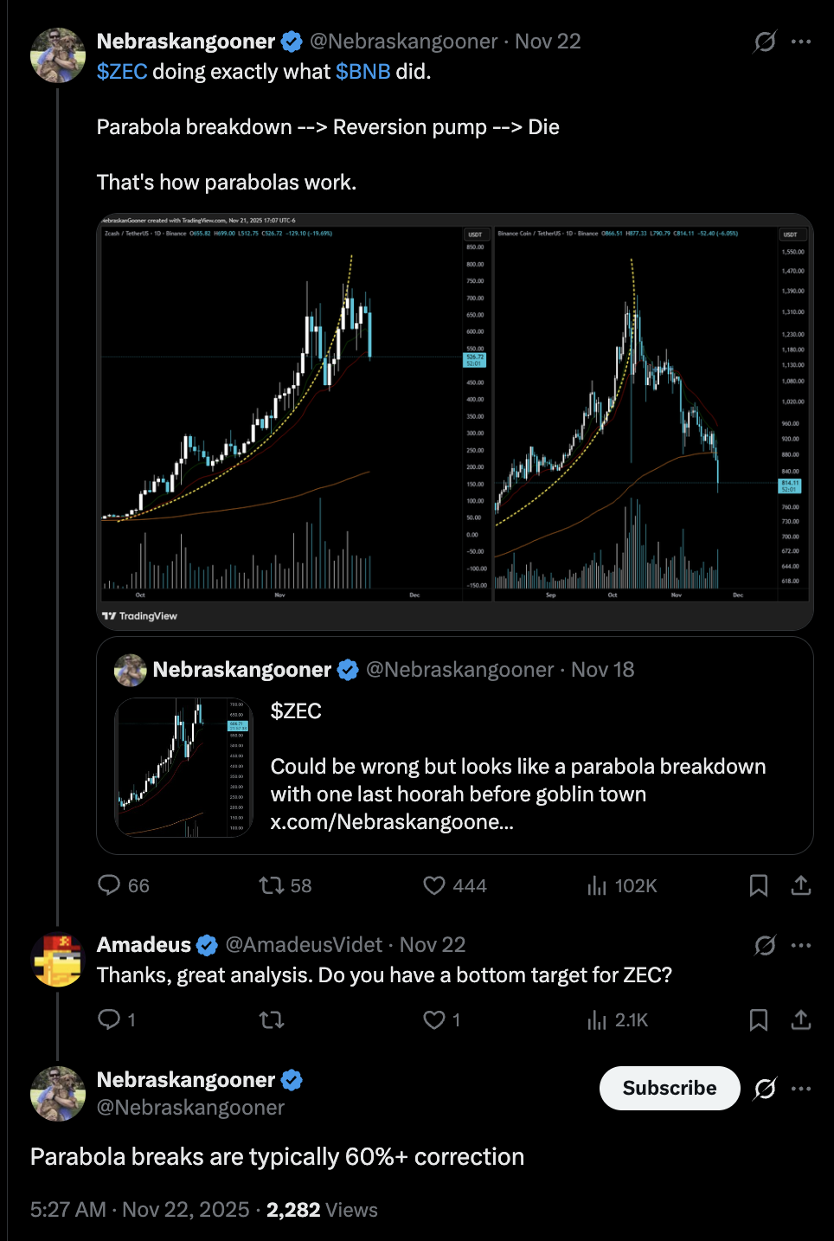Open more options beside Subscribe button
This screenshot has height=1241, width=834.
point(801,1088)
